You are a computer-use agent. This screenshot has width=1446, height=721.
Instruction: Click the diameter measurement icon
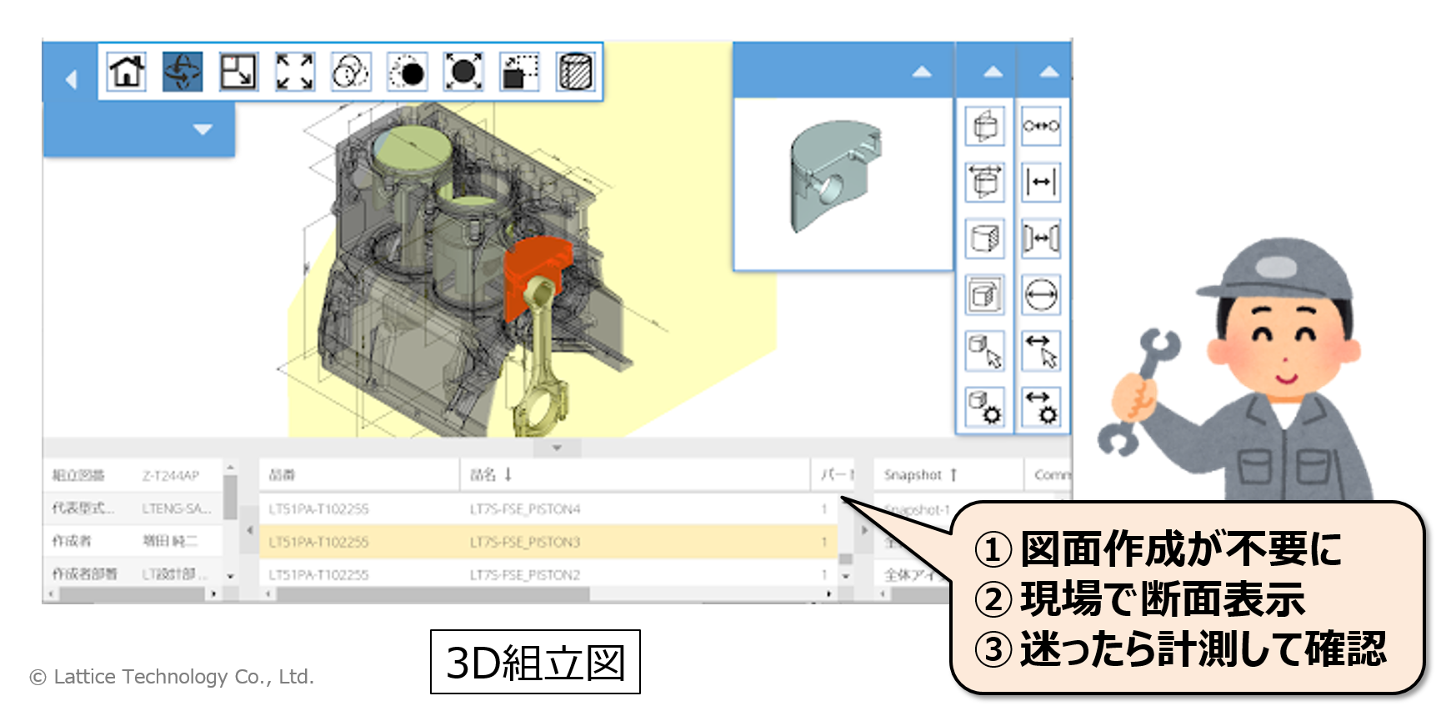tap(1041, 294)
